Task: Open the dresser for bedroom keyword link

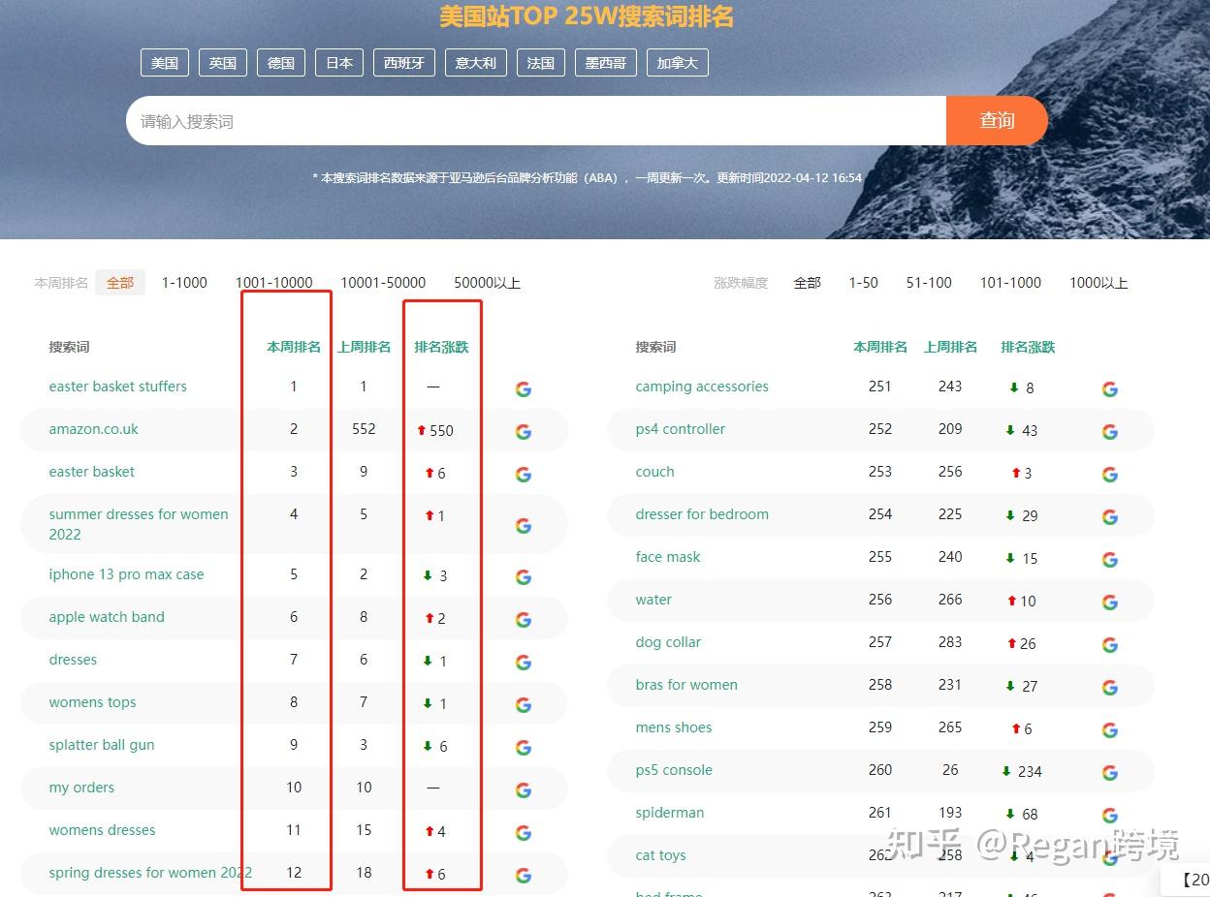Action: point(702,514)
